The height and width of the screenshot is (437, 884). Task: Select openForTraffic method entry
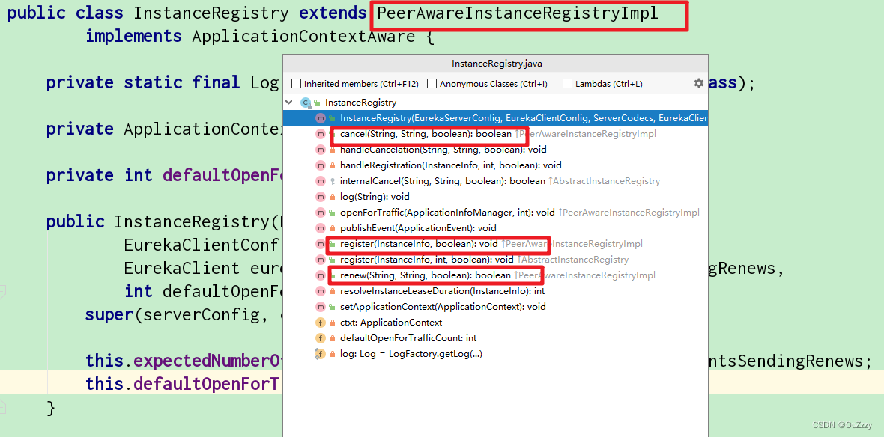[448, 213]
